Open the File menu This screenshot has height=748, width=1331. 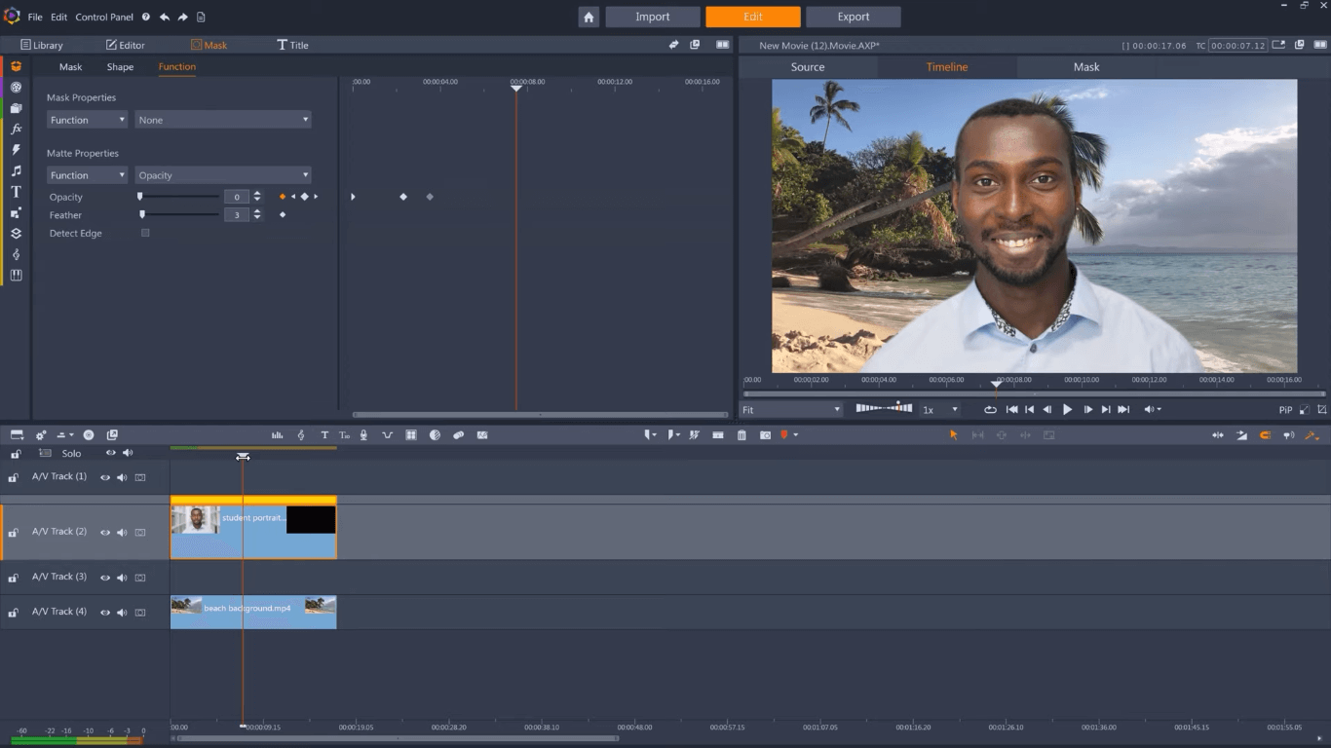tap(35, 18)
